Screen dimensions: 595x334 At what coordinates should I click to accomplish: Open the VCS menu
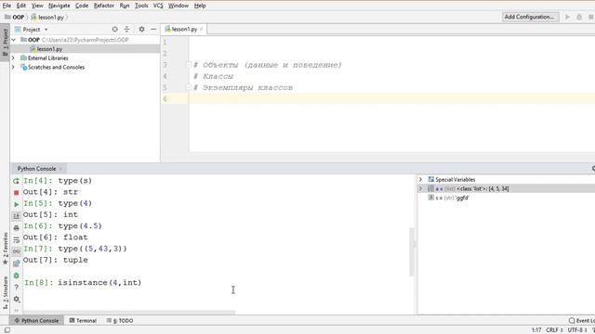(x=158, y=6)
